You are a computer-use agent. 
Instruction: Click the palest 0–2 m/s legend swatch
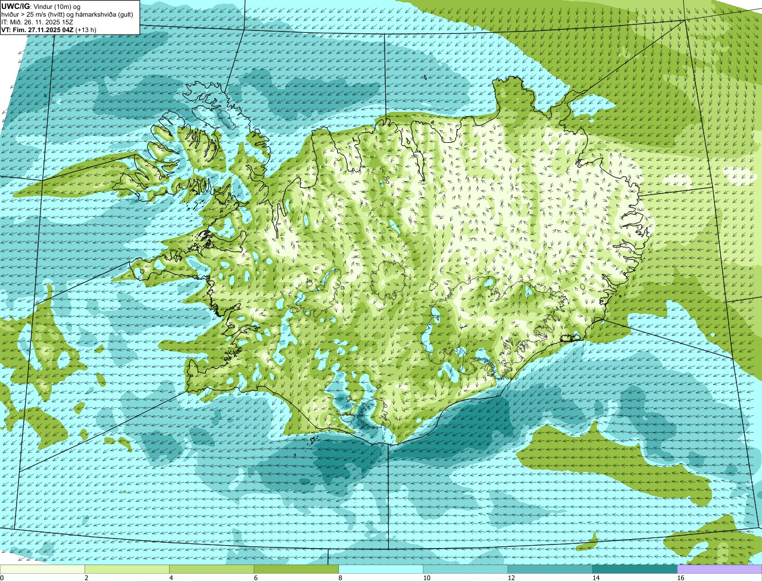point(42,570)
